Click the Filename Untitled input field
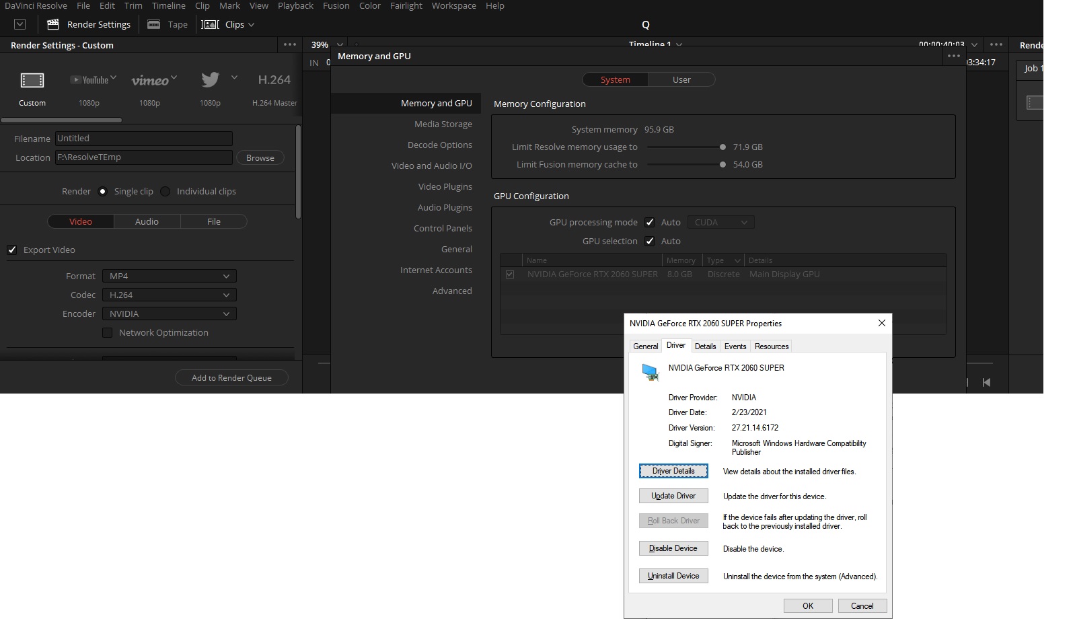 (144, 139)
